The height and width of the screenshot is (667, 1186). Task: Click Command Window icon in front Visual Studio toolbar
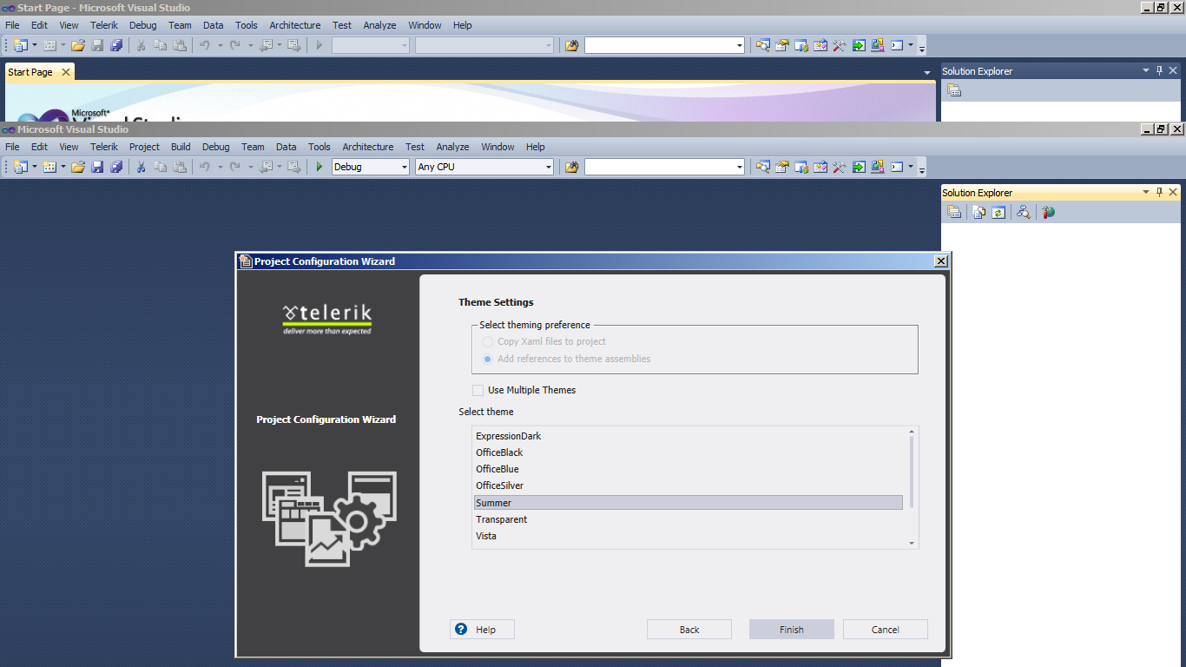point(897,167)
